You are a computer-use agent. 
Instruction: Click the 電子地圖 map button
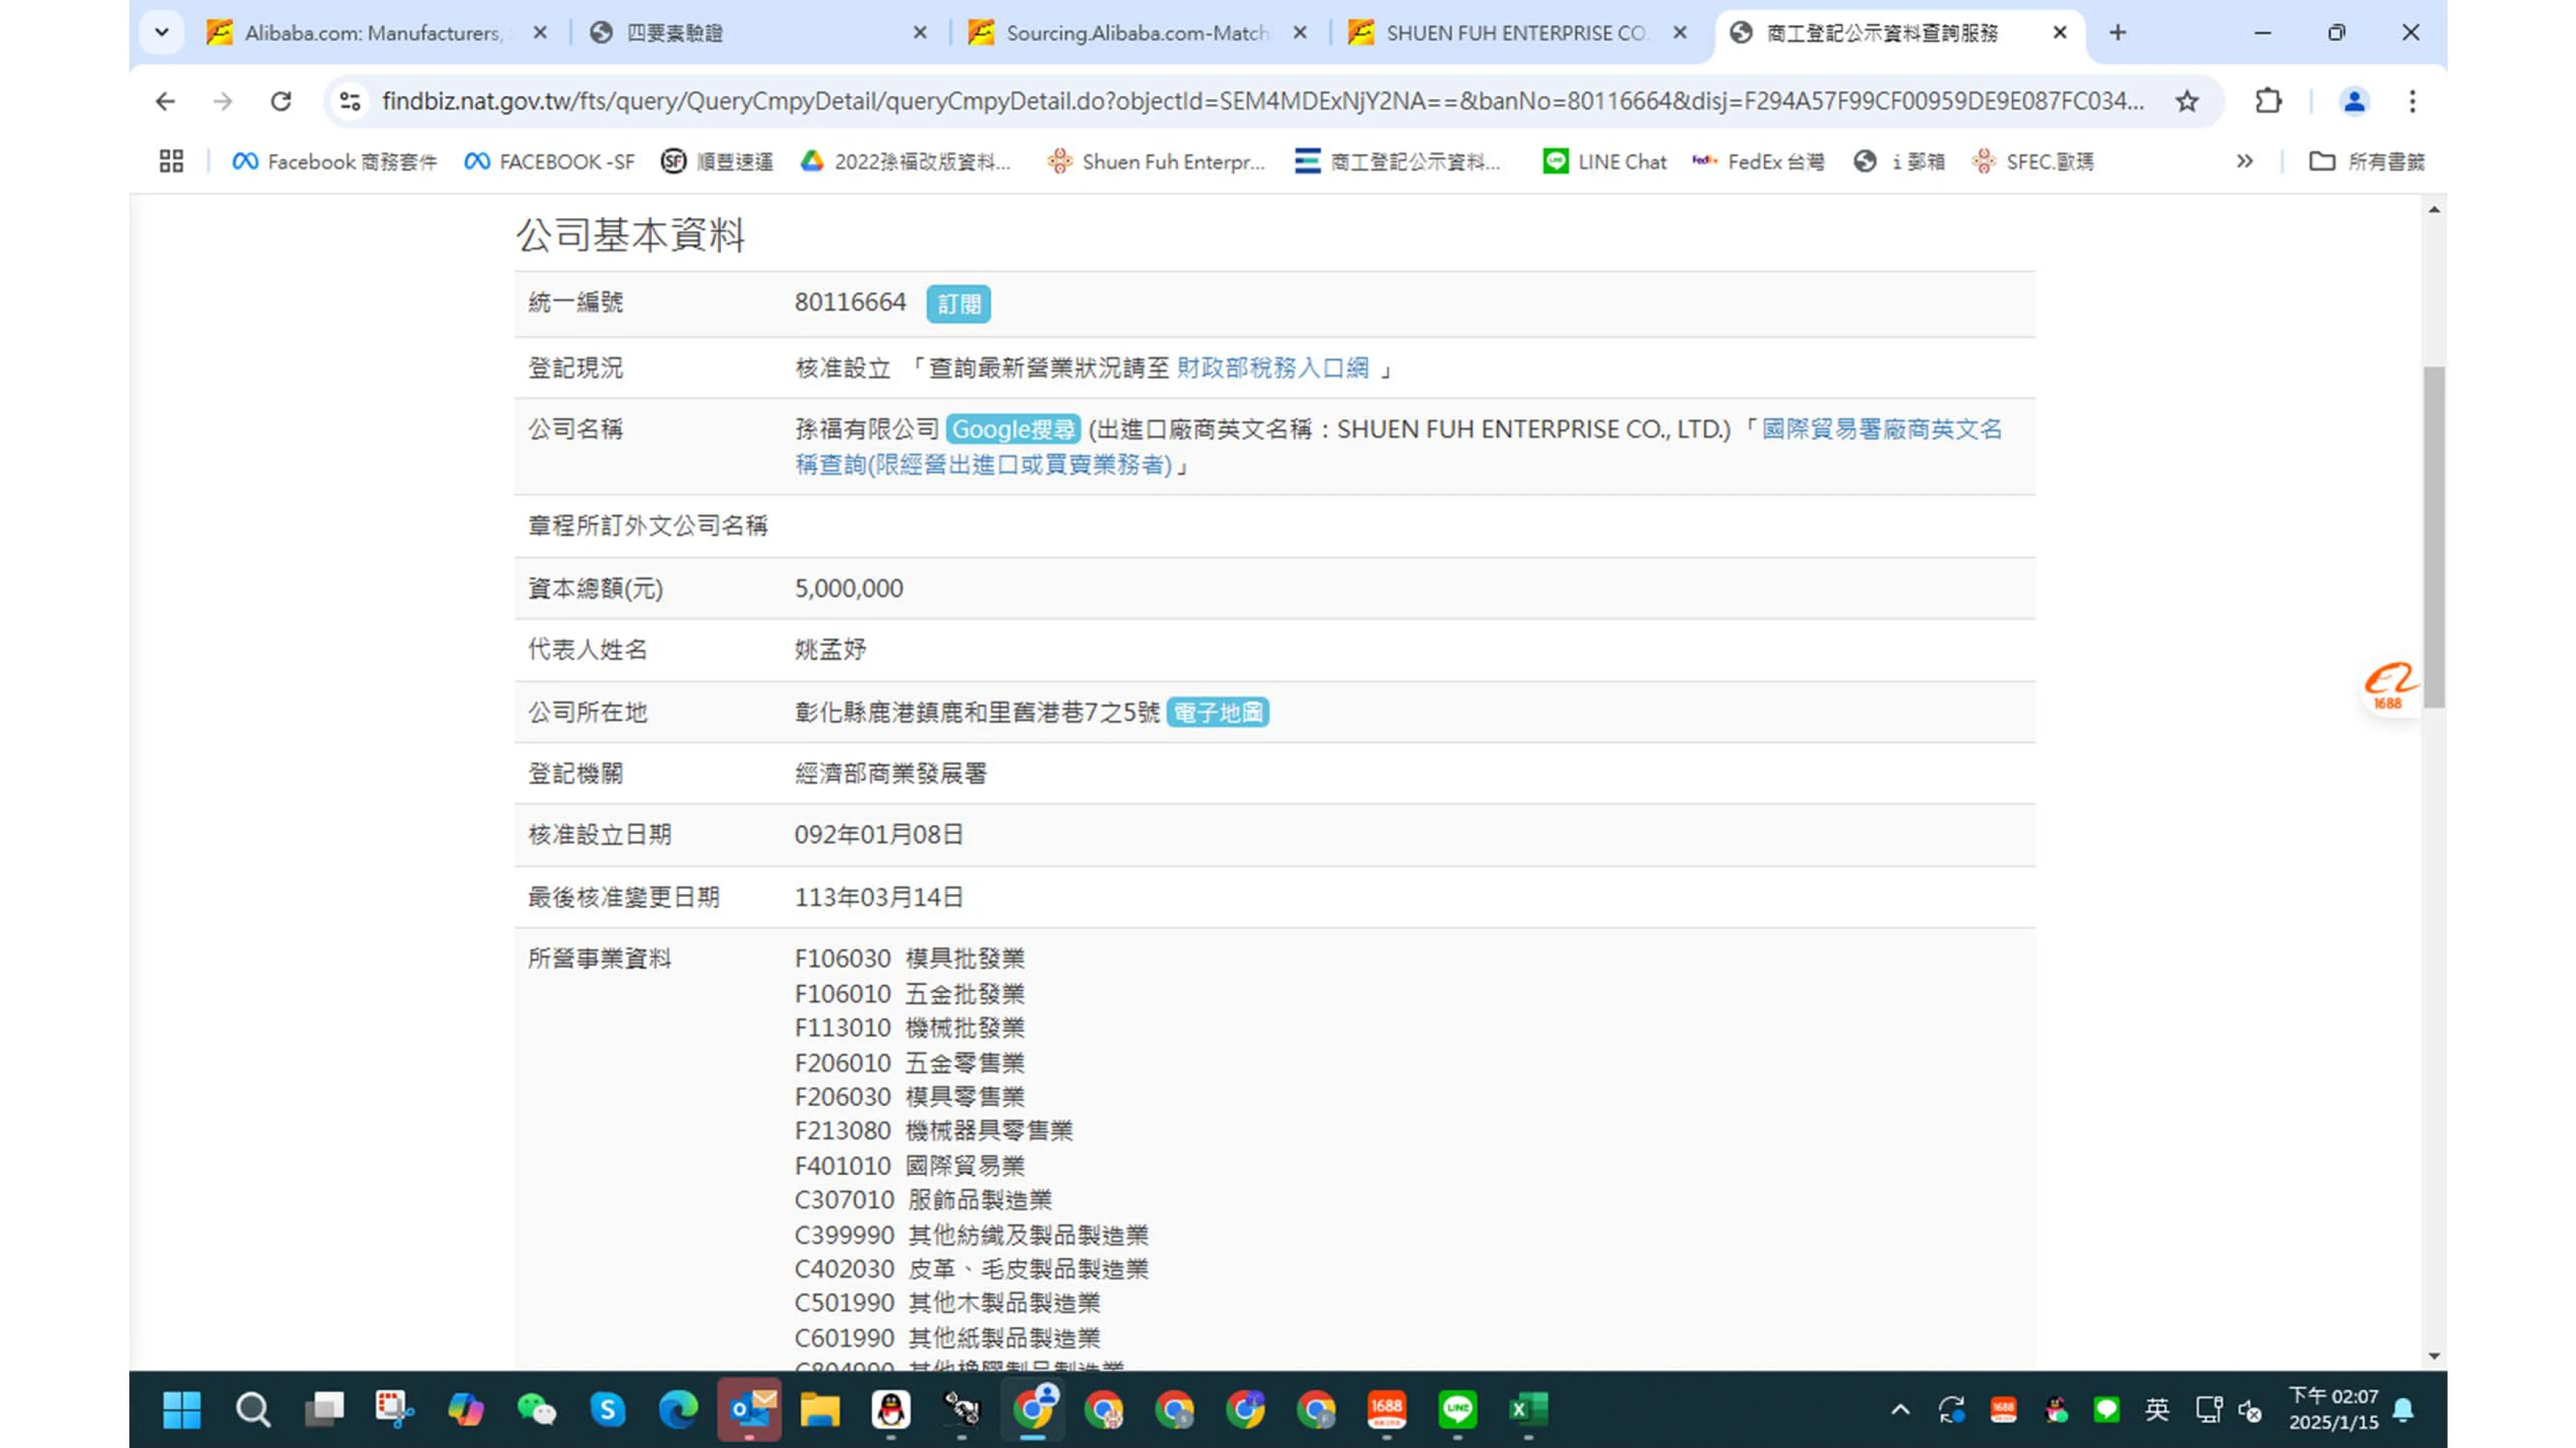coord(1217,713)
